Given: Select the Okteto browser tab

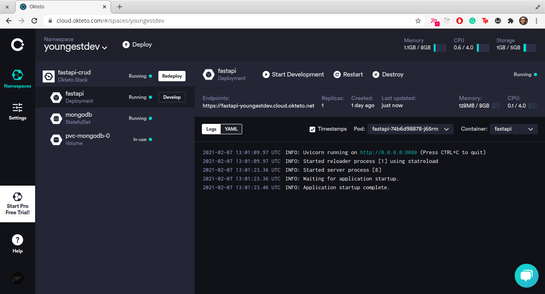Looking at the screenshot, I should tap(63, 7).
